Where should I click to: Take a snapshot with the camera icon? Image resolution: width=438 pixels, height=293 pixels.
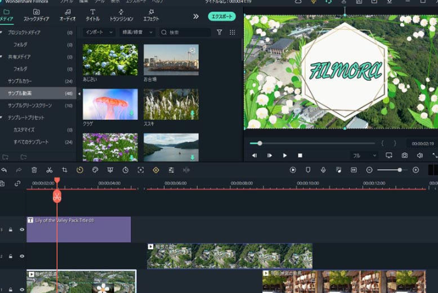(x=404, y=156)
